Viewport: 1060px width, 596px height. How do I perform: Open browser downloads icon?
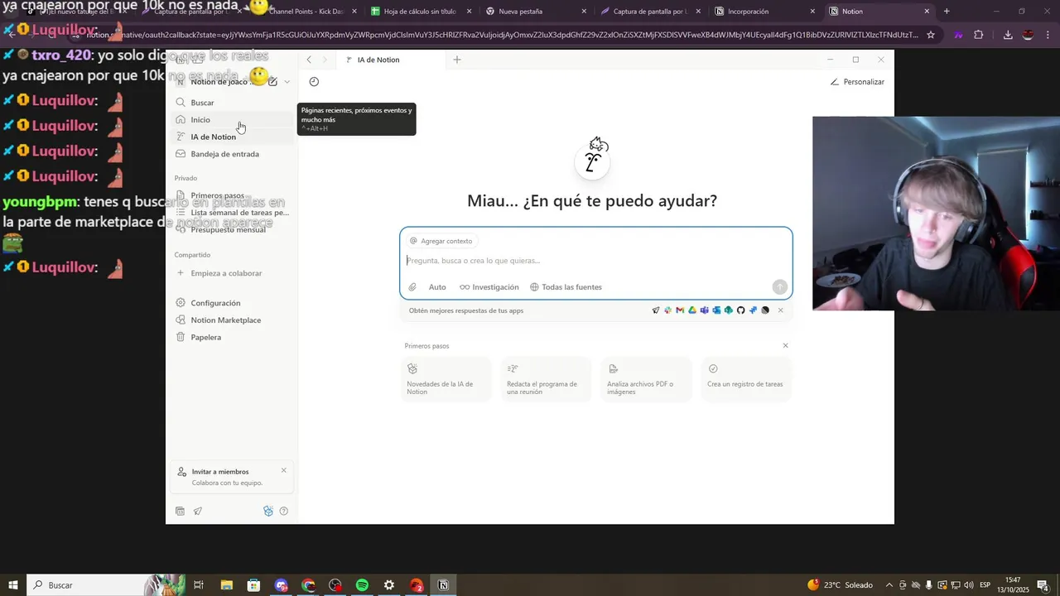(x=1008, y=35)
